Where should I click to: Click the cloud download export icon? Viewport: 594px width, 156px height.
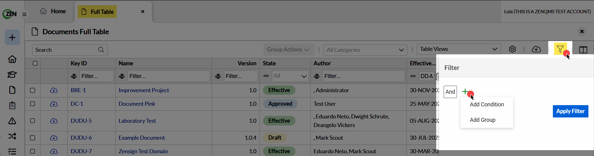click(x=536, y=49)
